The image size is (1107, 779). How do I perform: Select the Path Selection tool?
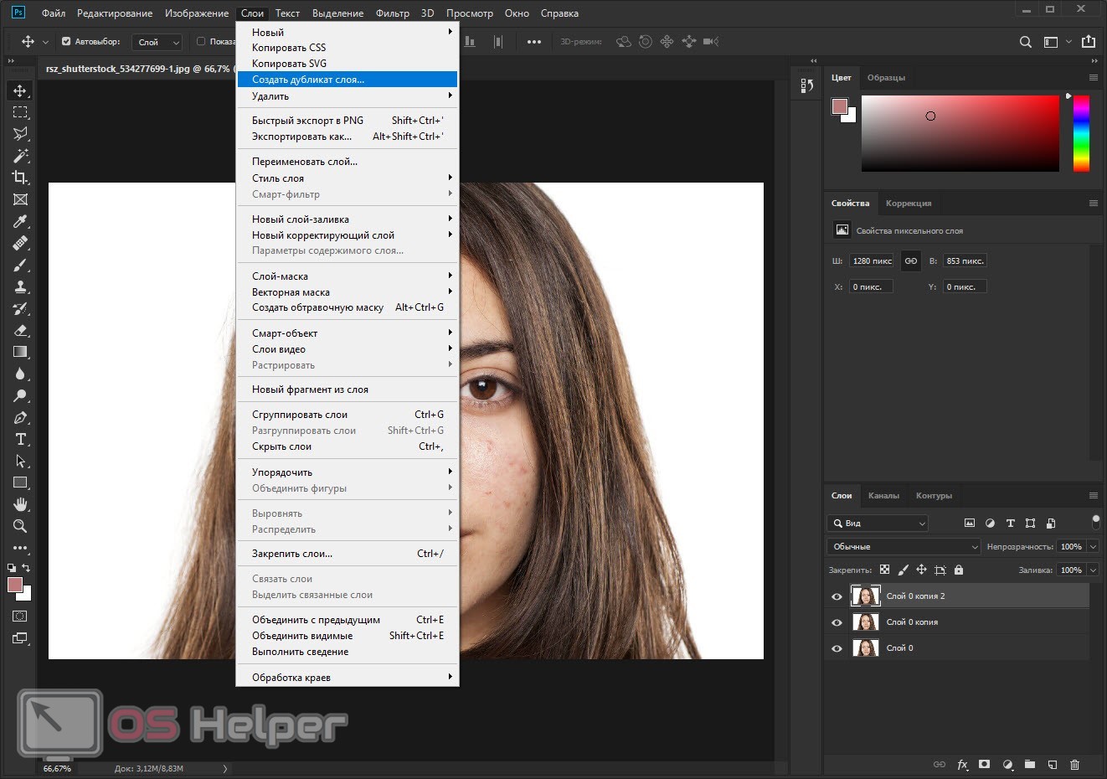(x=20, y=461)
